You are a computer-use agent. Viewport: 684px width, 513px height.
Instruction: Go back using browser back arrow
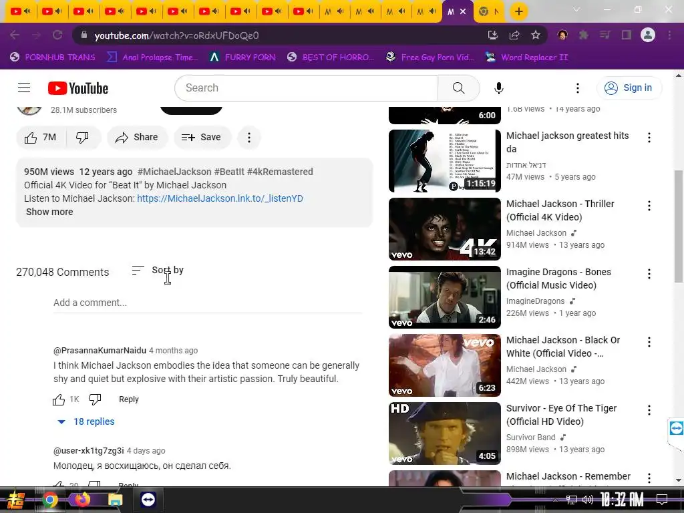point(15,35)
